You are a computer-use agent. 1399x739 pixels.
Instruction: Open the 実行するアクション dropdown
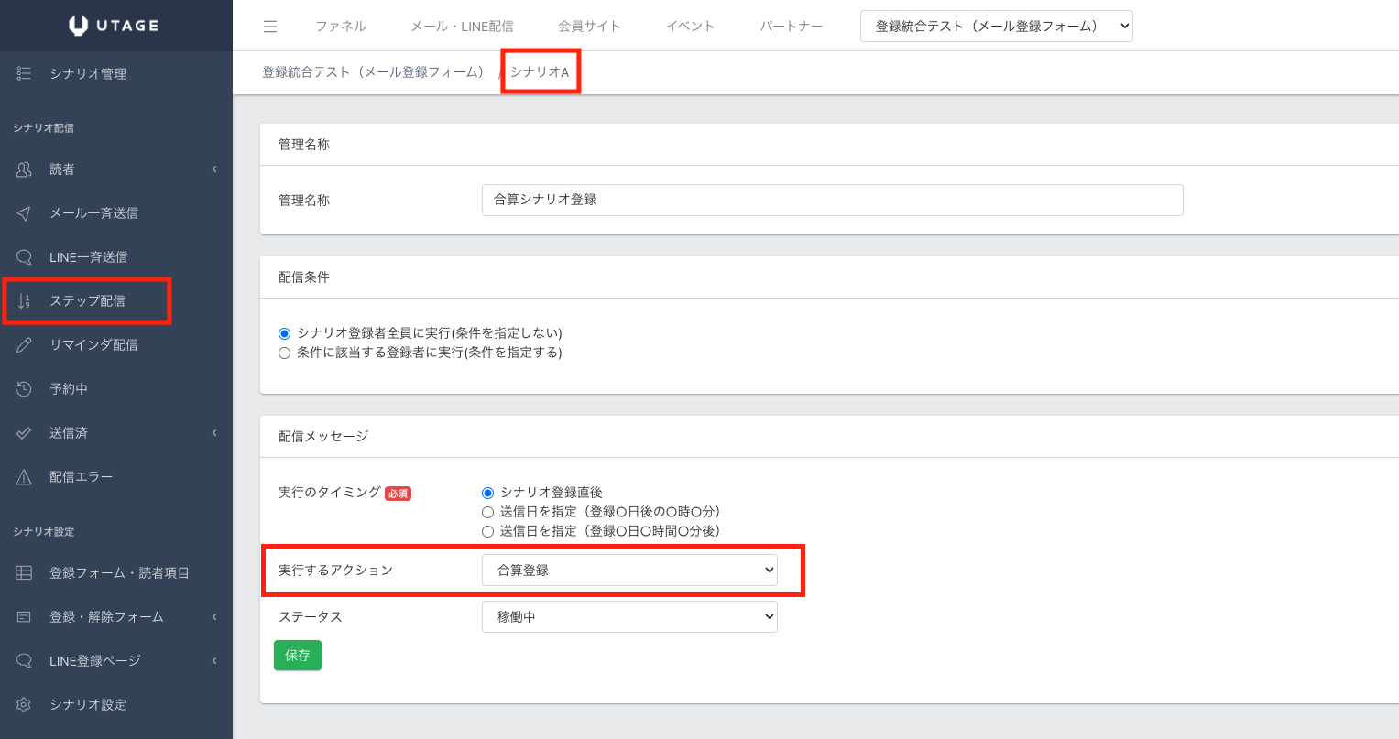pos(629,570)
